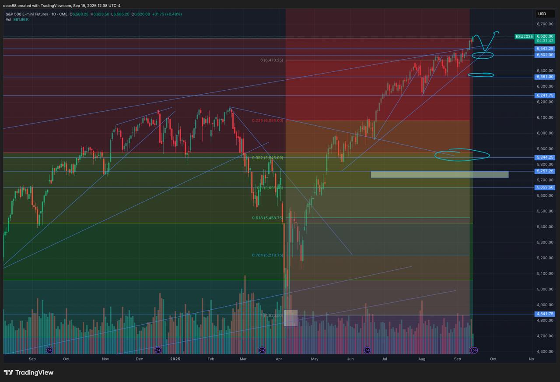This screenshot has height=382, width=560.
Task: Click the 5,652.50 horizontal line price label
Action: (545, 187)
